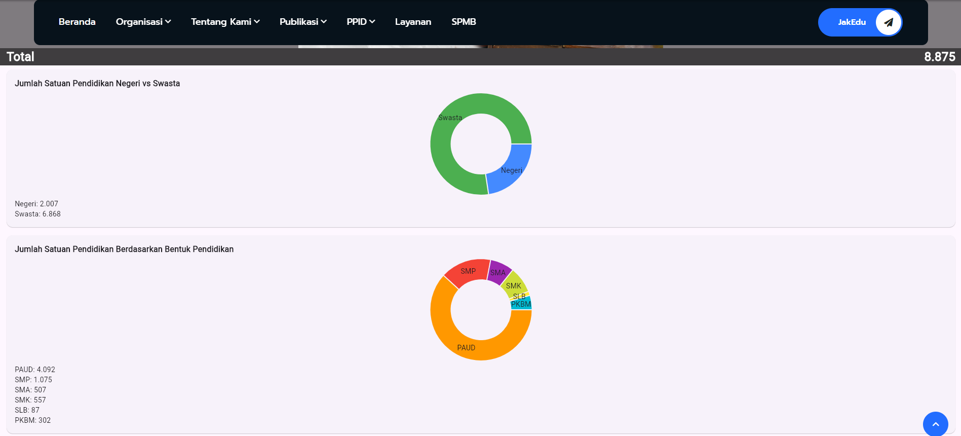Go to the Beranda page

(x=77, y=22)
